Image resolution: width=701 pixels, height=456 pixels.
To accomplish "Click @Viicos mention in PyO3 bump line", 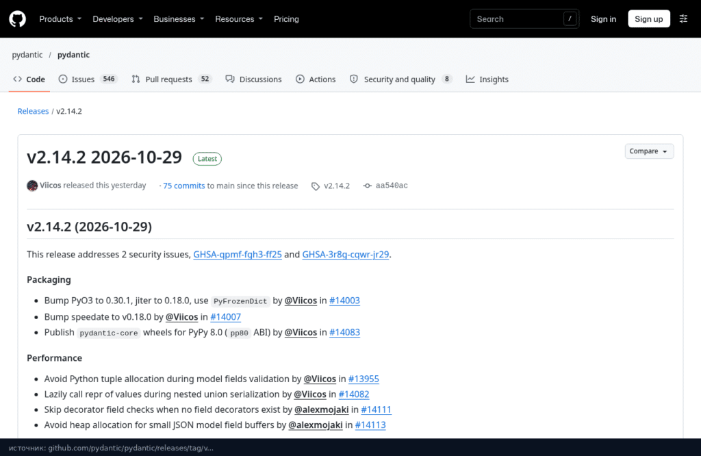I will (301, 301).
